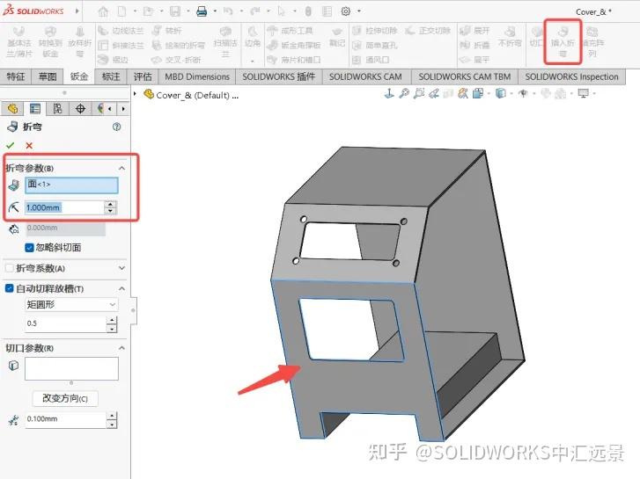Click the Redo icon

click(x=254, y=11)
